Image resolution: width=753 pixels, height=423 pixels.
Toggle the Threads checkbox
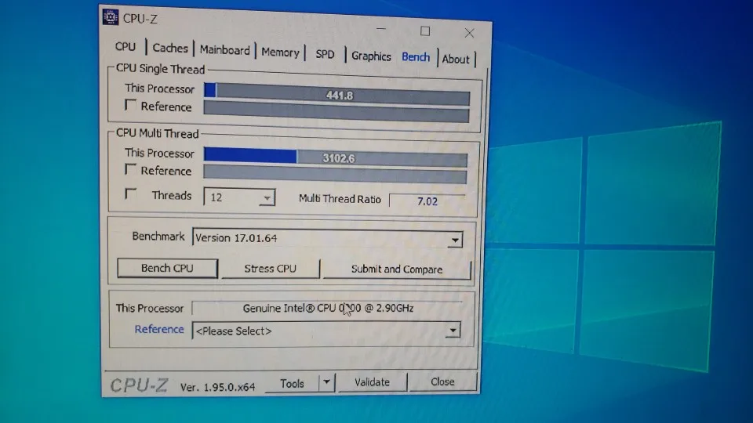(x=130, y=193)
